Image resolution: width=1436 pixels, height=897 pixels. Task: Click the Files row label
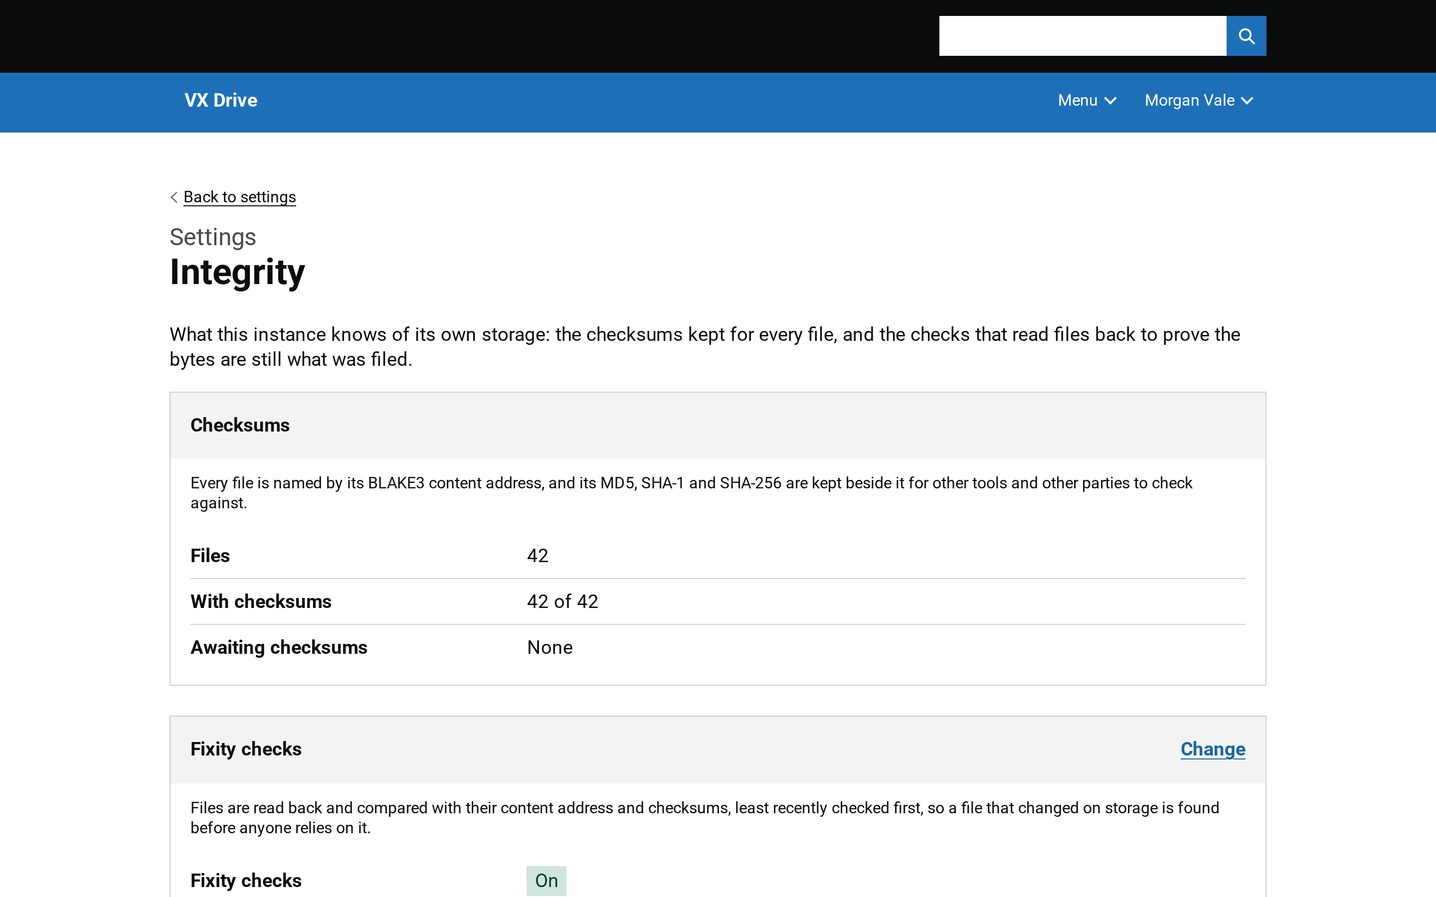210,556
